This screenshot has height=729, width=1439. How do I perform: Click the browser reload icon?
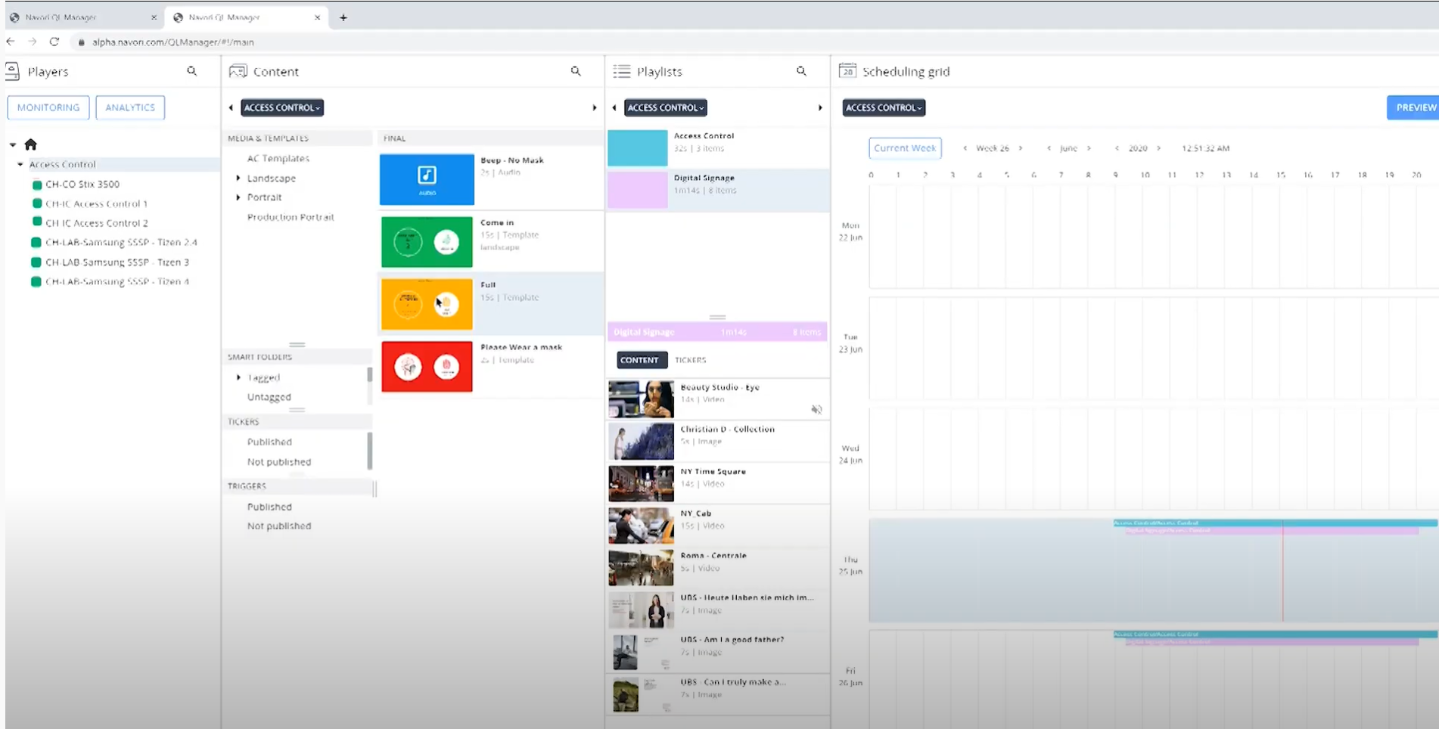click(54, 42)
